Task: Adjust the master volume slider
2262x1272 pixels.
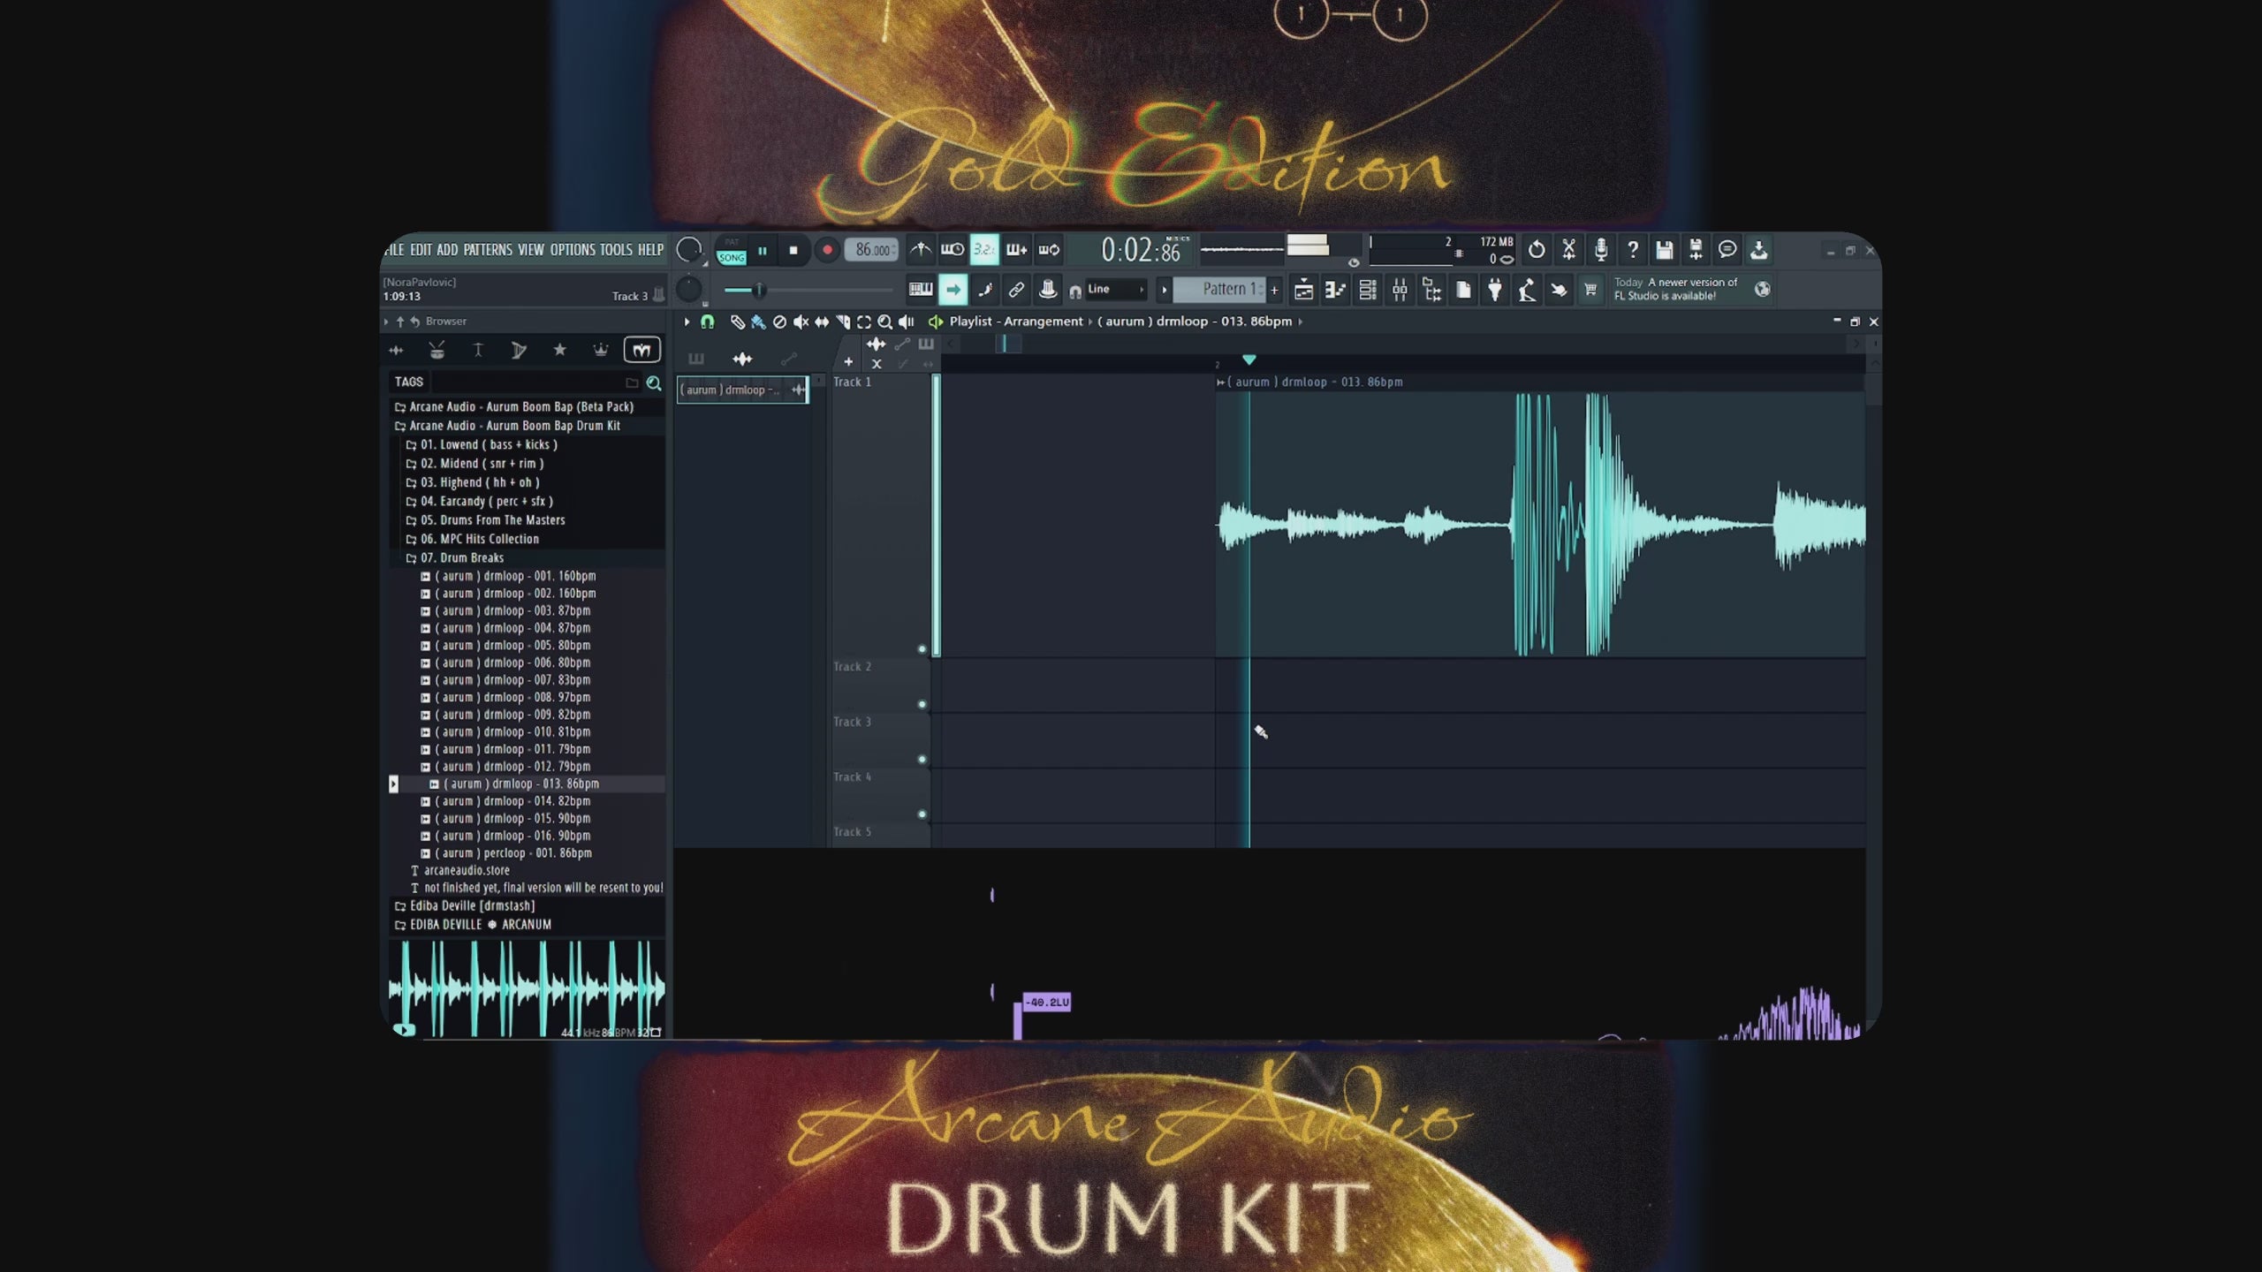Action: click(x=761, y=289)
